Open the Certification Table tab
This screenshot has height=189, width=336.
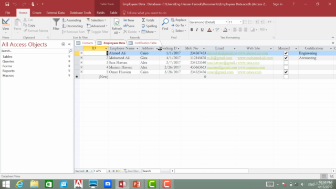[143, 43]
